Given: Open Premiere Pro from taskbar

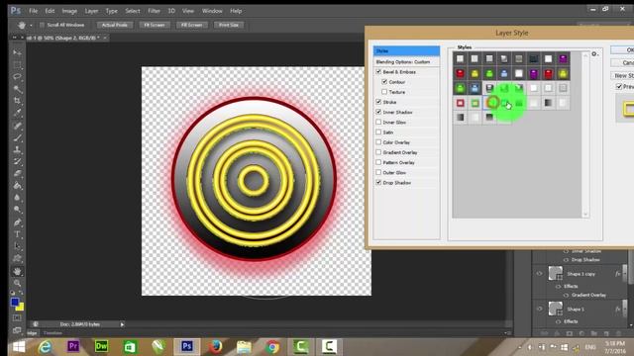Looking at the screenshot, I should [x=73, y=346].
